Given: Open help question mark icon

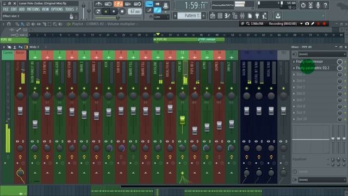Looking at the screenshot, I should [x=325, y=5].
